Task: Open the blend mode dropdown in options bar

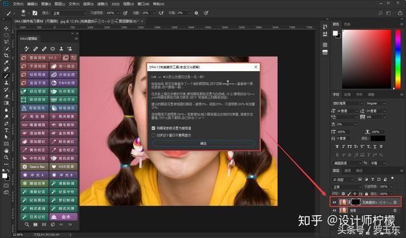Action: [69, 13]
